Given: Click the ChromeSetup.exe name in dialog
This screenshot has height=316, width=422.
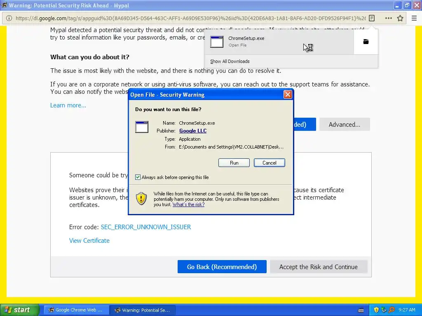Looking at the screenshot, I should [x=197, y=123].
